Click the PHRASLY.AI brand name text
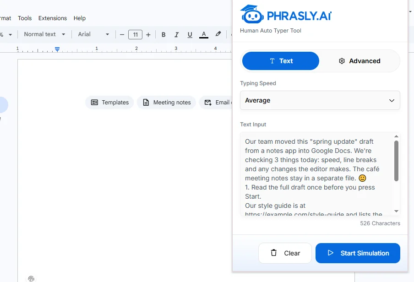The height and width of the screenshot is (282, 414). (299, 16)
